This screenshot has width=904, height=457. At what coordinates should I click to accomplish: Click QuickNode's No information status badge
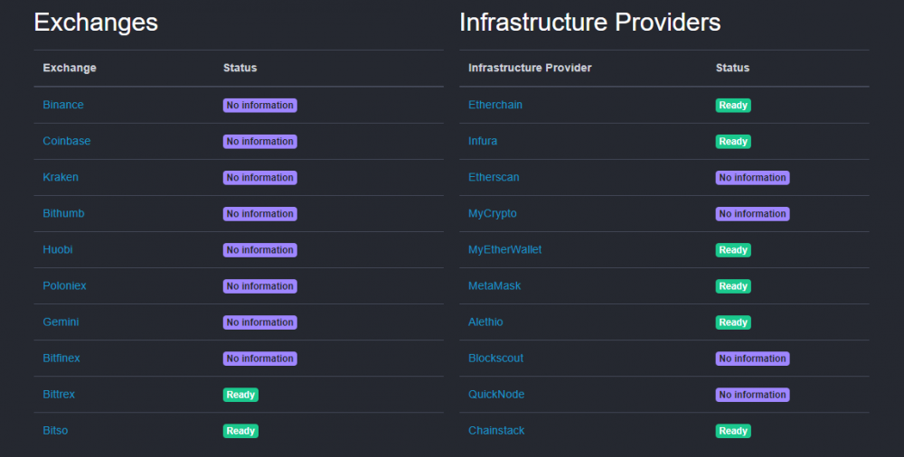(752, 395)
